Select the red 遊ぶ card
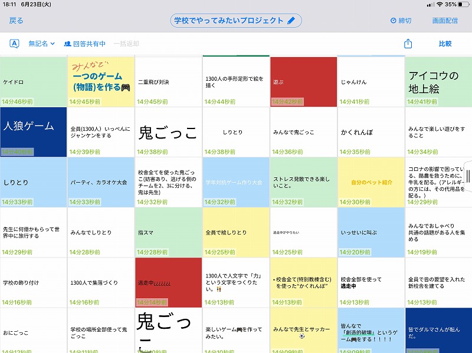Screen dimensions: 472x353 point(303,81)
